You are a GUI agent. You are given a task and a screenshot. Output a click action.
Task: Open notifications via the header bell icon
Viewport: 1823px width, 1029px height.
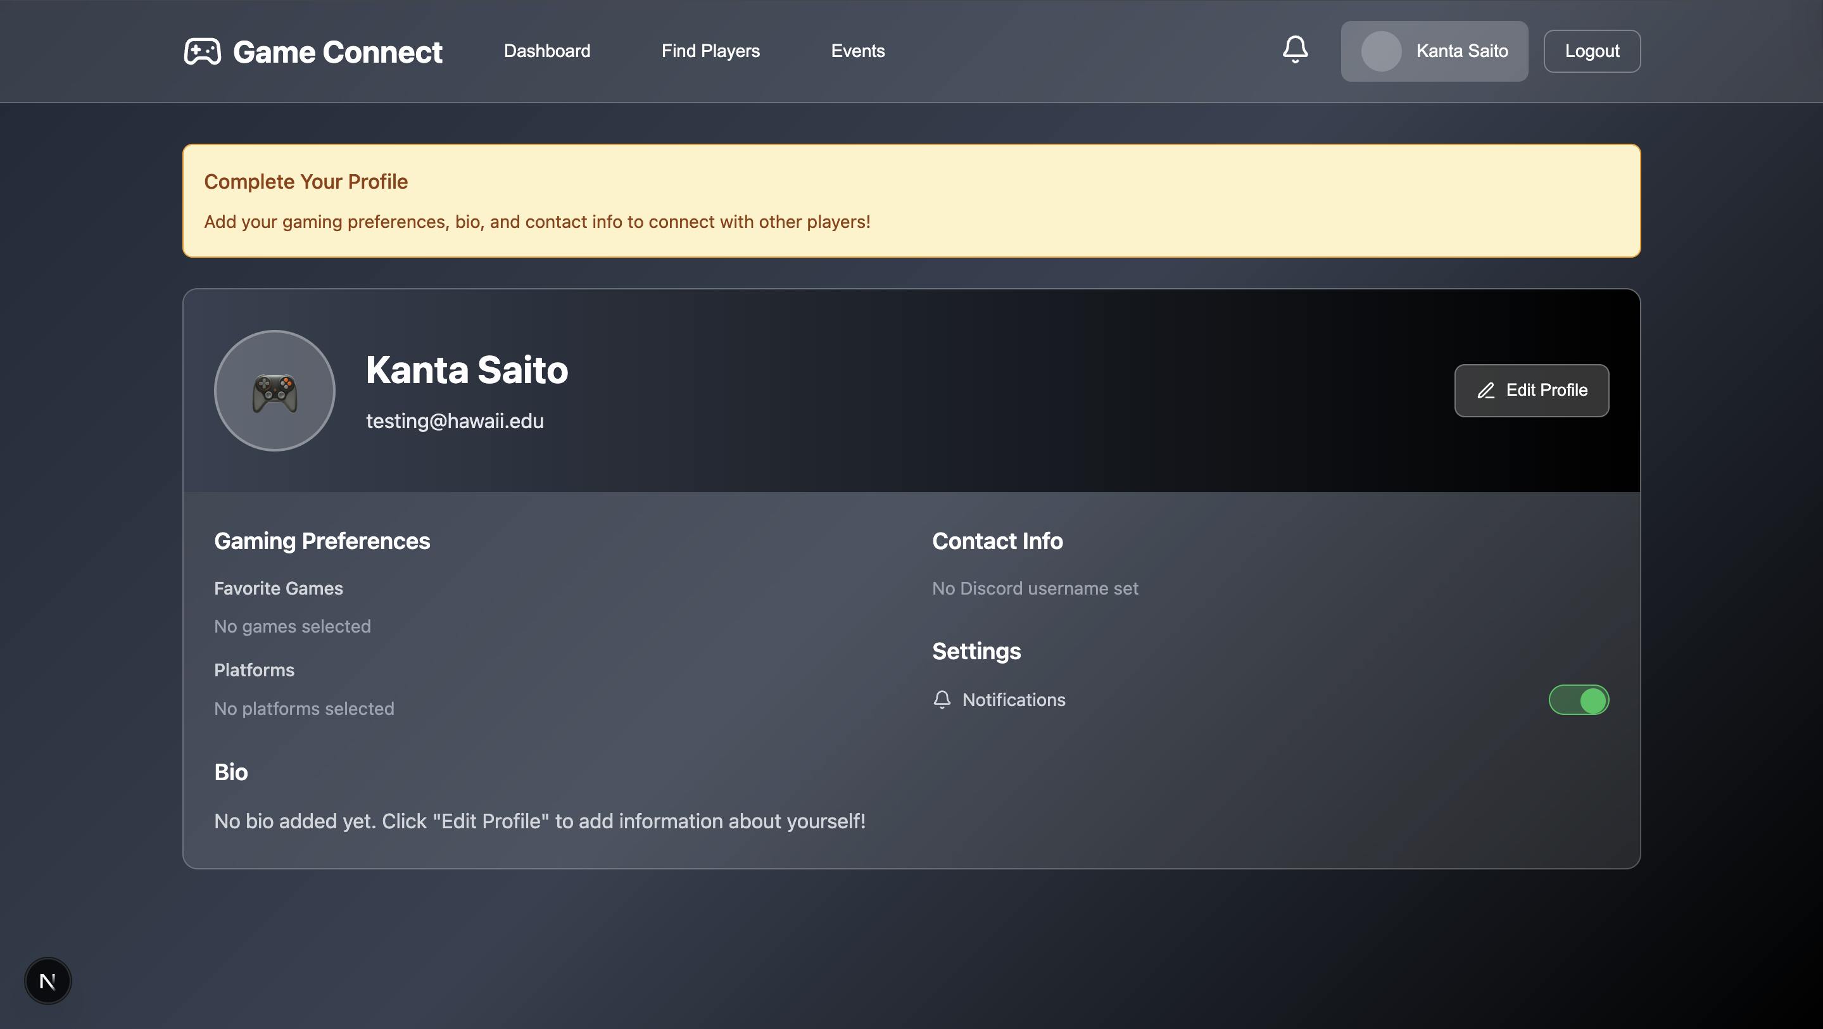click(x=1295, y=49)
